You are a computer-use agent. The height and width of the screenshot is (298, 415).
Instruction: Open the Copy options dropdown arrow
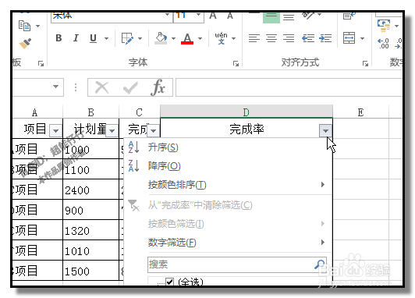(38, 26)
